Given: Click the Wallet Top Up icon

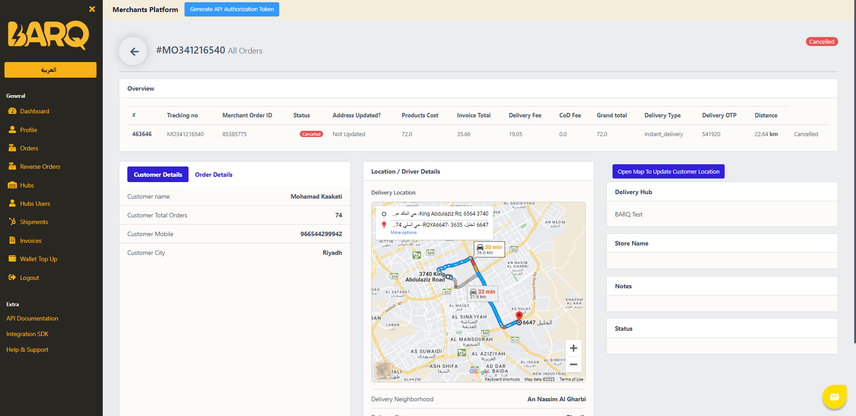Looking at the screenshot, I should (x=13, y=259).
